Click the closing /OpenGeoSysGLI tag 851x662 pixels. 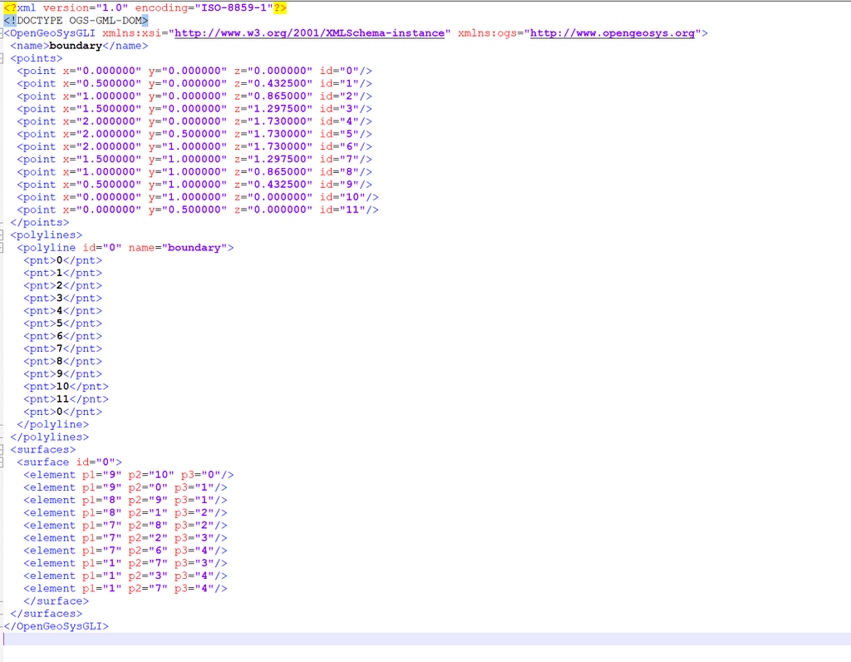click(57, 626)
